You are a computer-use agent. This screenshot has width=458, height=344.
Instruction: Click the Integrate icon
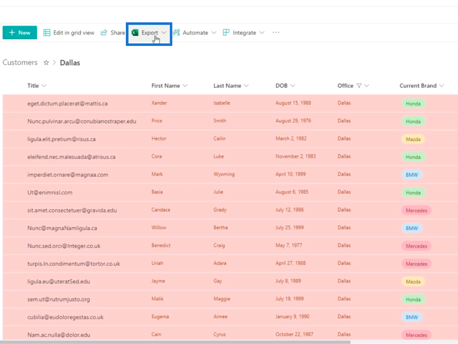pyautogui.click(x=226, y=32)
